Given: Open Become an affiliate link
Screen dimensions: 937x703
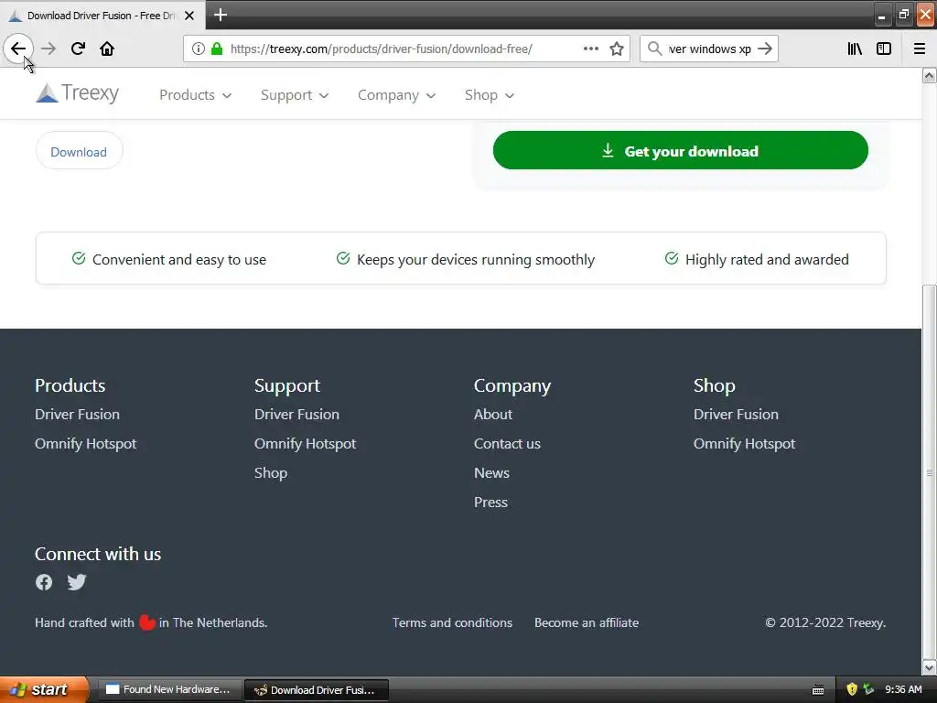Looking at the screenshot, I should click(587, 622).
